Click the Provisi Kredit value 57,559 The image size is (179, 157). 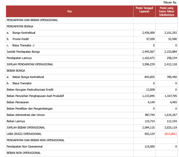tap(149, 39)
